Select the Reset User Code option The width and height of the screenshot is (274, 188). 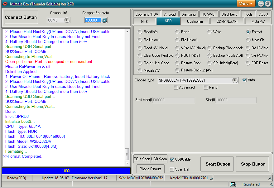pos(154,63)
